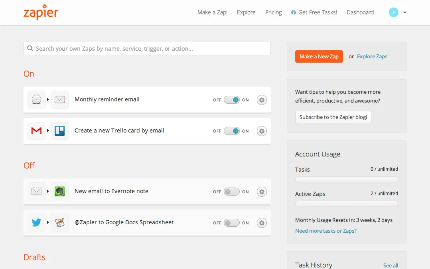This screenshot has width=430, height=269.
Task: Enable the New email to Evernote note zap
Action: [231, 192]
